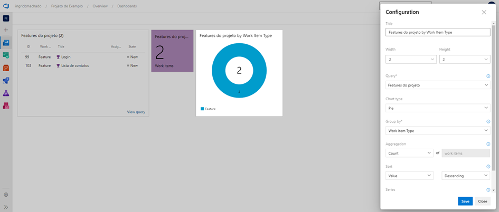Screen dimensions: 499x212
Task: Open the Overview hub in sidebar
Action: point(6,43)
